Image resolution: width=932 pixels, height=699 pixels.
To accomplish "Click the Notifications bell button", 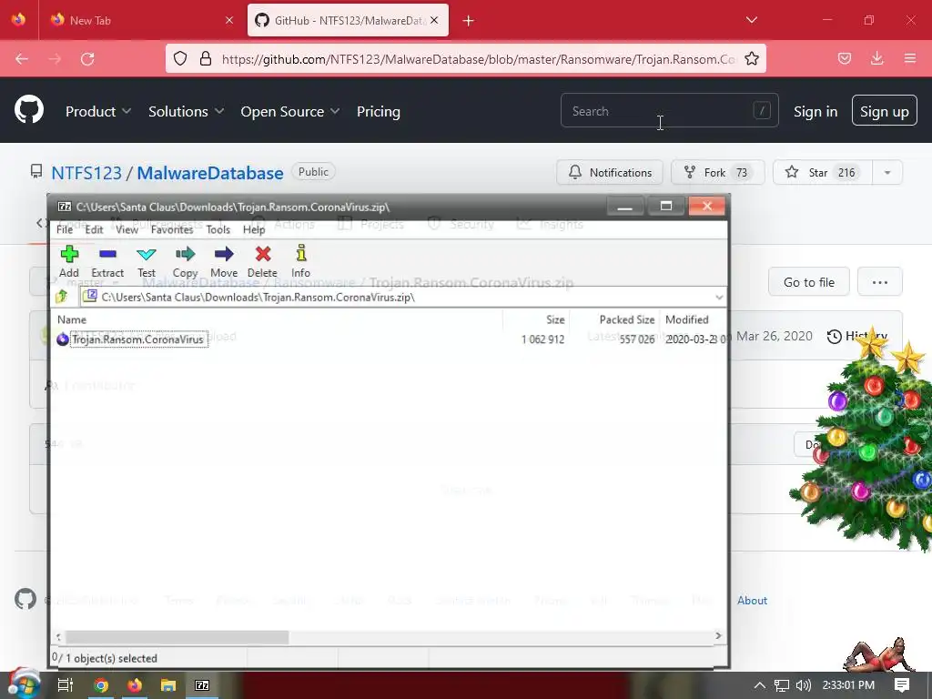I will click(609, 172).
